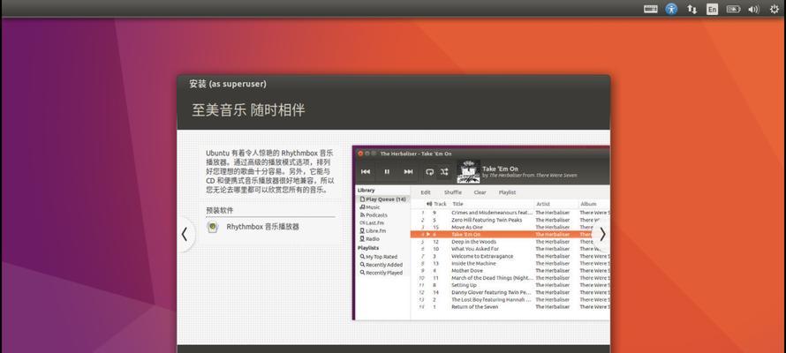Open the system gear menu
The image size is (786, 353).
point(774,9)
